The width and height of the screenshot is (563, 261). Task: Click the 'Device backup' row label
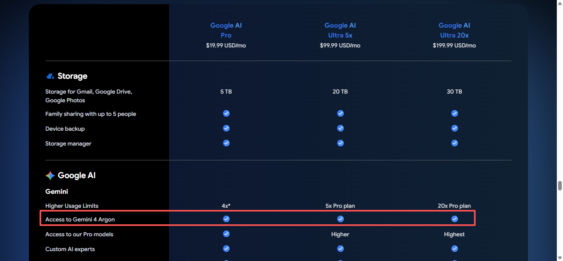65,129
